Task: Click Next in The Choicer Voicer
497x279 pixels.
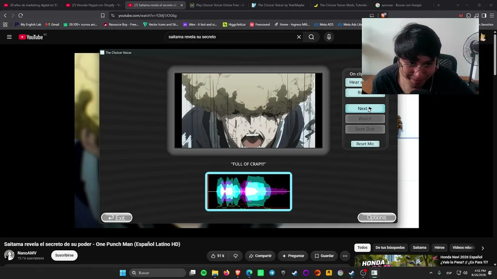Action: 365,108
